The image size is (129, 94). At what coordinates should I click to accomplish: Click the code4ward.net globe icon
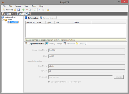(3, 17)
